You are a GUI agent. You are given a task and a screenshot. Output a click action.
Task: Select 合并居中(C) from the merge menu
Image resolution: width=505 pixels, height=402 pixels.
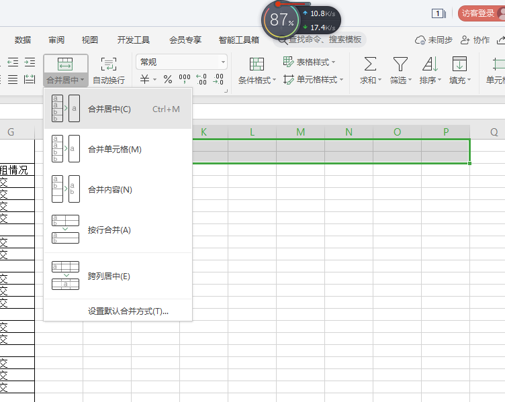pyautogui.click(x=118, y=109)
